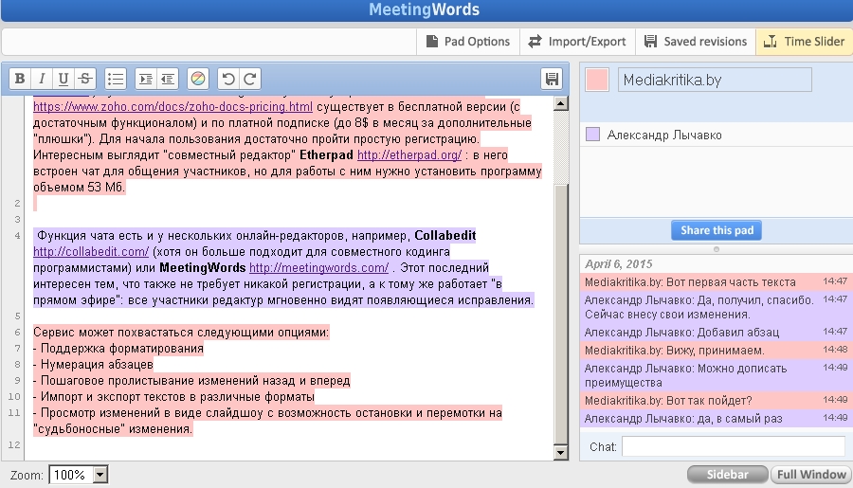Click the indent toolbar icon
This screenshot has width=853, height=488.
146,79
